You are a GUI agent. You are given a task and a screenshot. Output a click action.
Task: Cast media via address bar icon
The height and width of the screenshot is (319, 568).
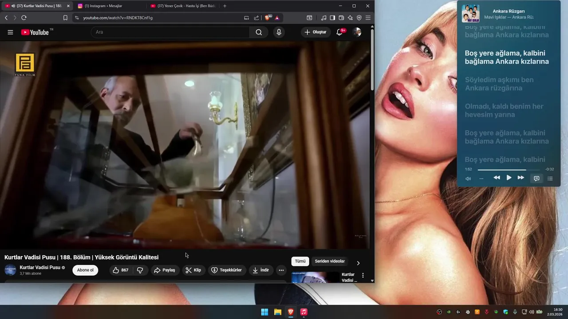(247, 18)
